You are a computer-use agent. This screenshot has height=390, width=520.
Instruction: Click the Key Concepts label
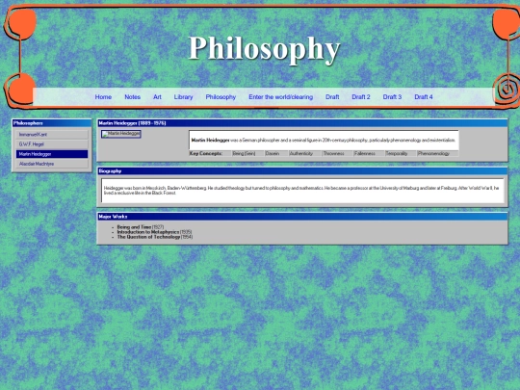pyautogui.click(x=206, y=153)
